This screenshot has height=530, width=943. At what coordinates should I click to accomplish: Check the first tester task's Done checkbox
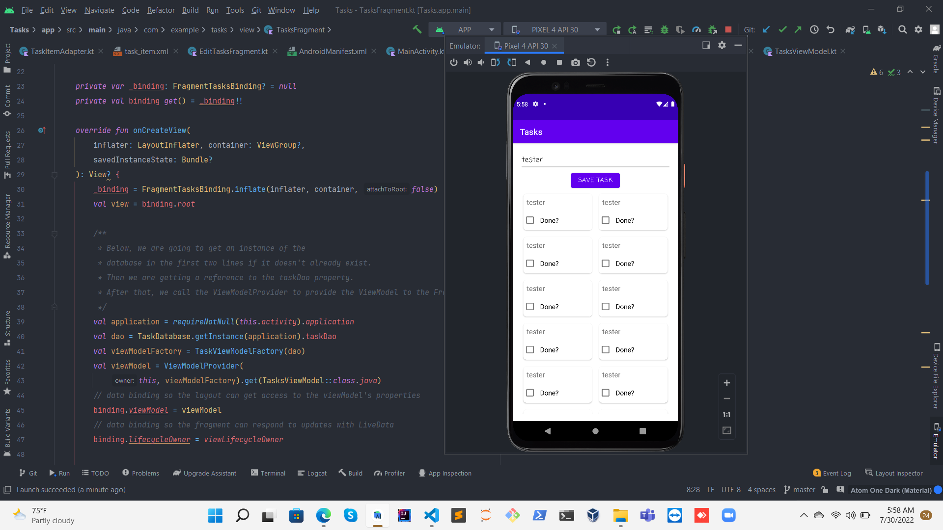point(529,220)
